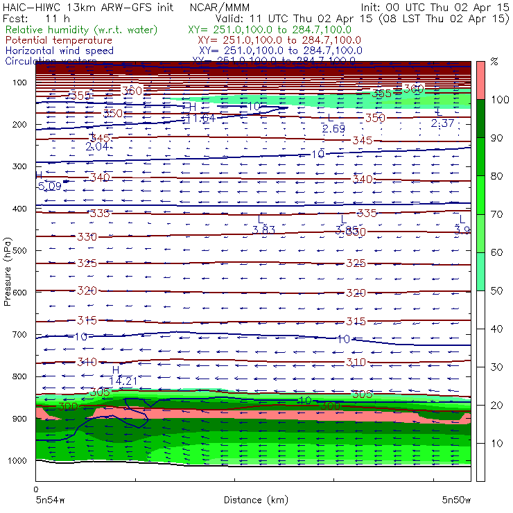Click the '0' distance axis origin label
Image resolution: width=513 pixels, height=513 pixels.
(x=35, y=489)
